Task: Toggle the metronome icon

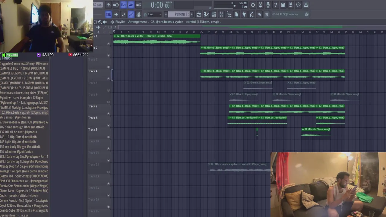Action: (x=108, y=5)
